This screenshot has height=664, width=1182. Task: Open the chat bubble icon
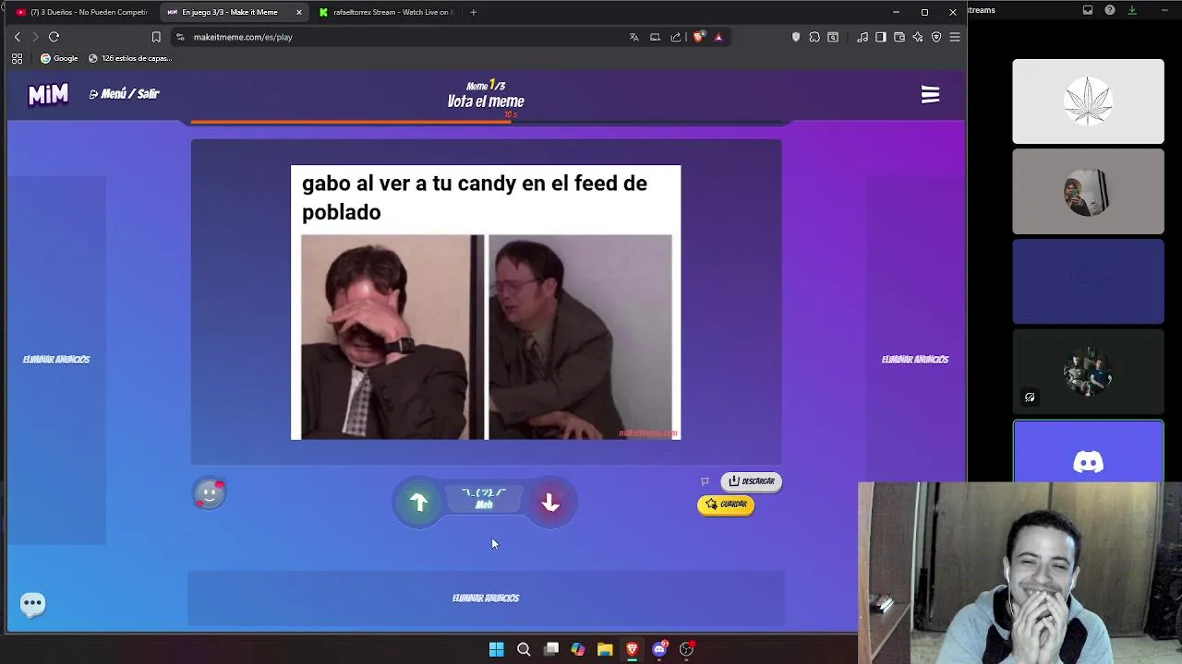[x=32, y=604]
